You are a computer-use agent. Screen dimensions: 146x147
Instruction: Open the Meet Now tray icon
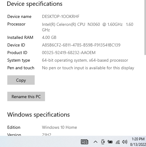[103, 142]
